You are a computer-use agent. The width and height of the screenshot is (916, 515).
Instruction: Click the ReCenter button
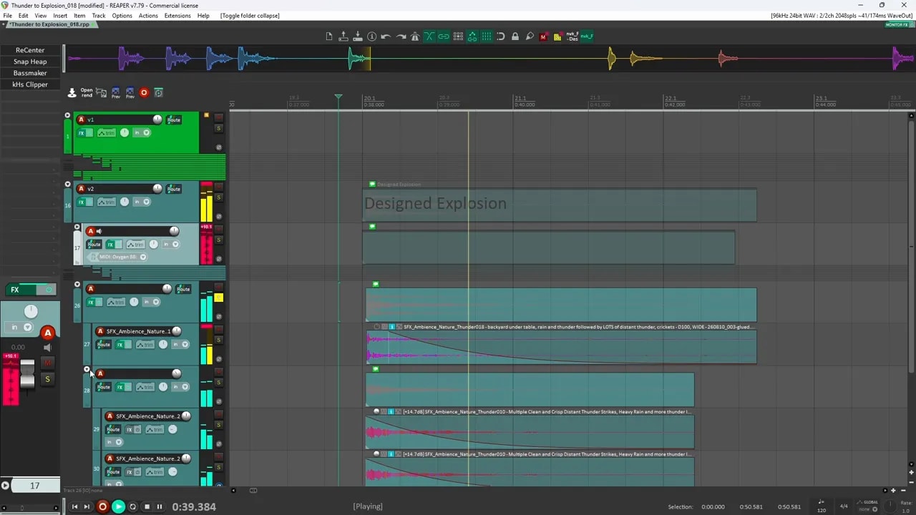pos(30,50)
